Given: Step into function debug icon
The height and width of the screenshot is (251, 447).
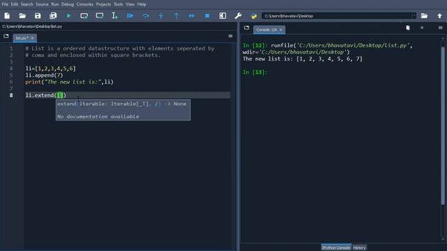Looking at the screenshot, I should (x=161, y=16).
